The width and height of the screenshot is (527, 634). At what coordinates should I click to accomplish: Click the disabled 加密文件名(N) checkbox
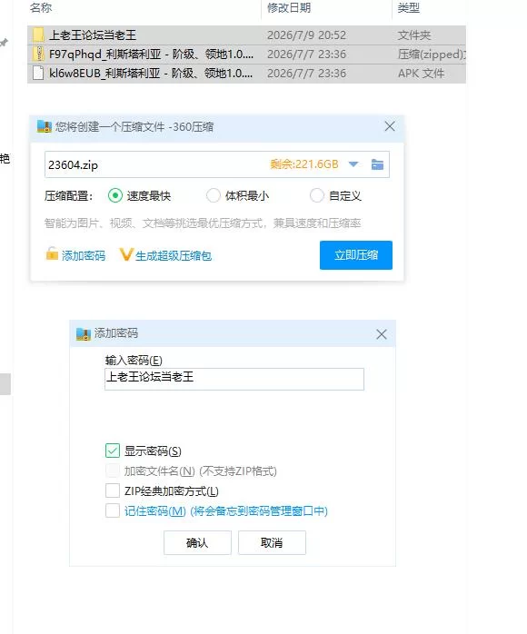click(113, 471)
